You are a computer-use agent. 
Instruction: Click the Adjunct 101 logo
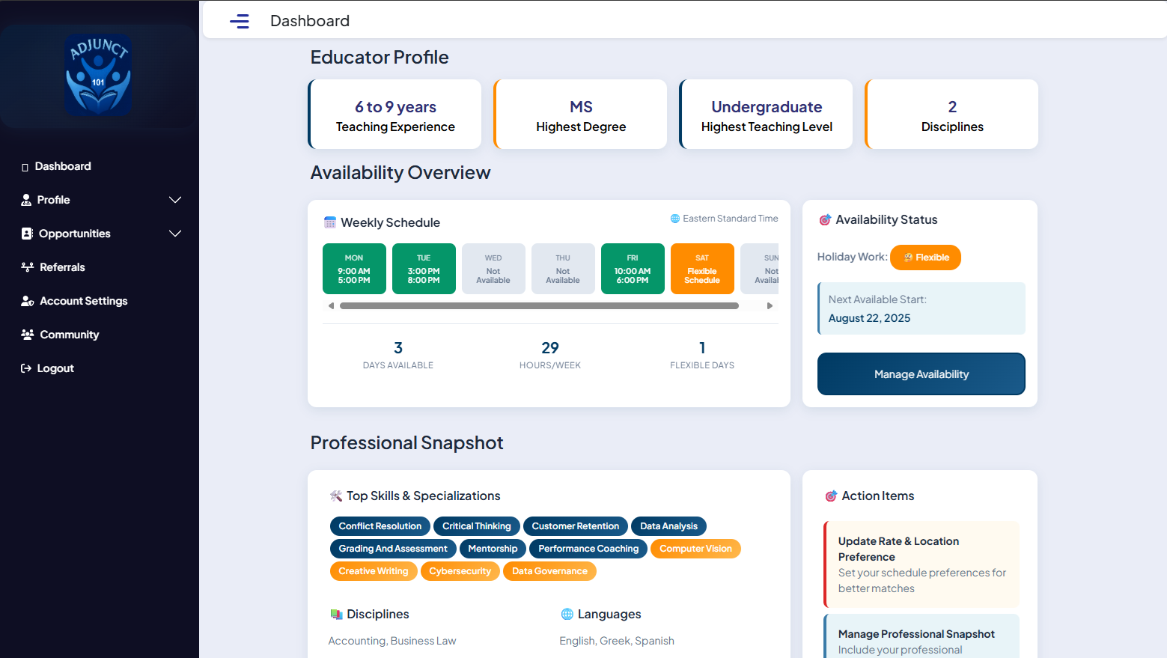point(98,75)
